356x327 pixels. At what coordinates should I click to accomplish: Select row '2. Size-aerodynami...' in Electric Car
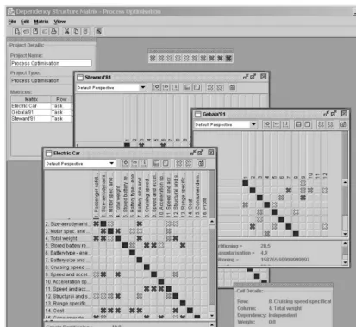tap(68, 223)
